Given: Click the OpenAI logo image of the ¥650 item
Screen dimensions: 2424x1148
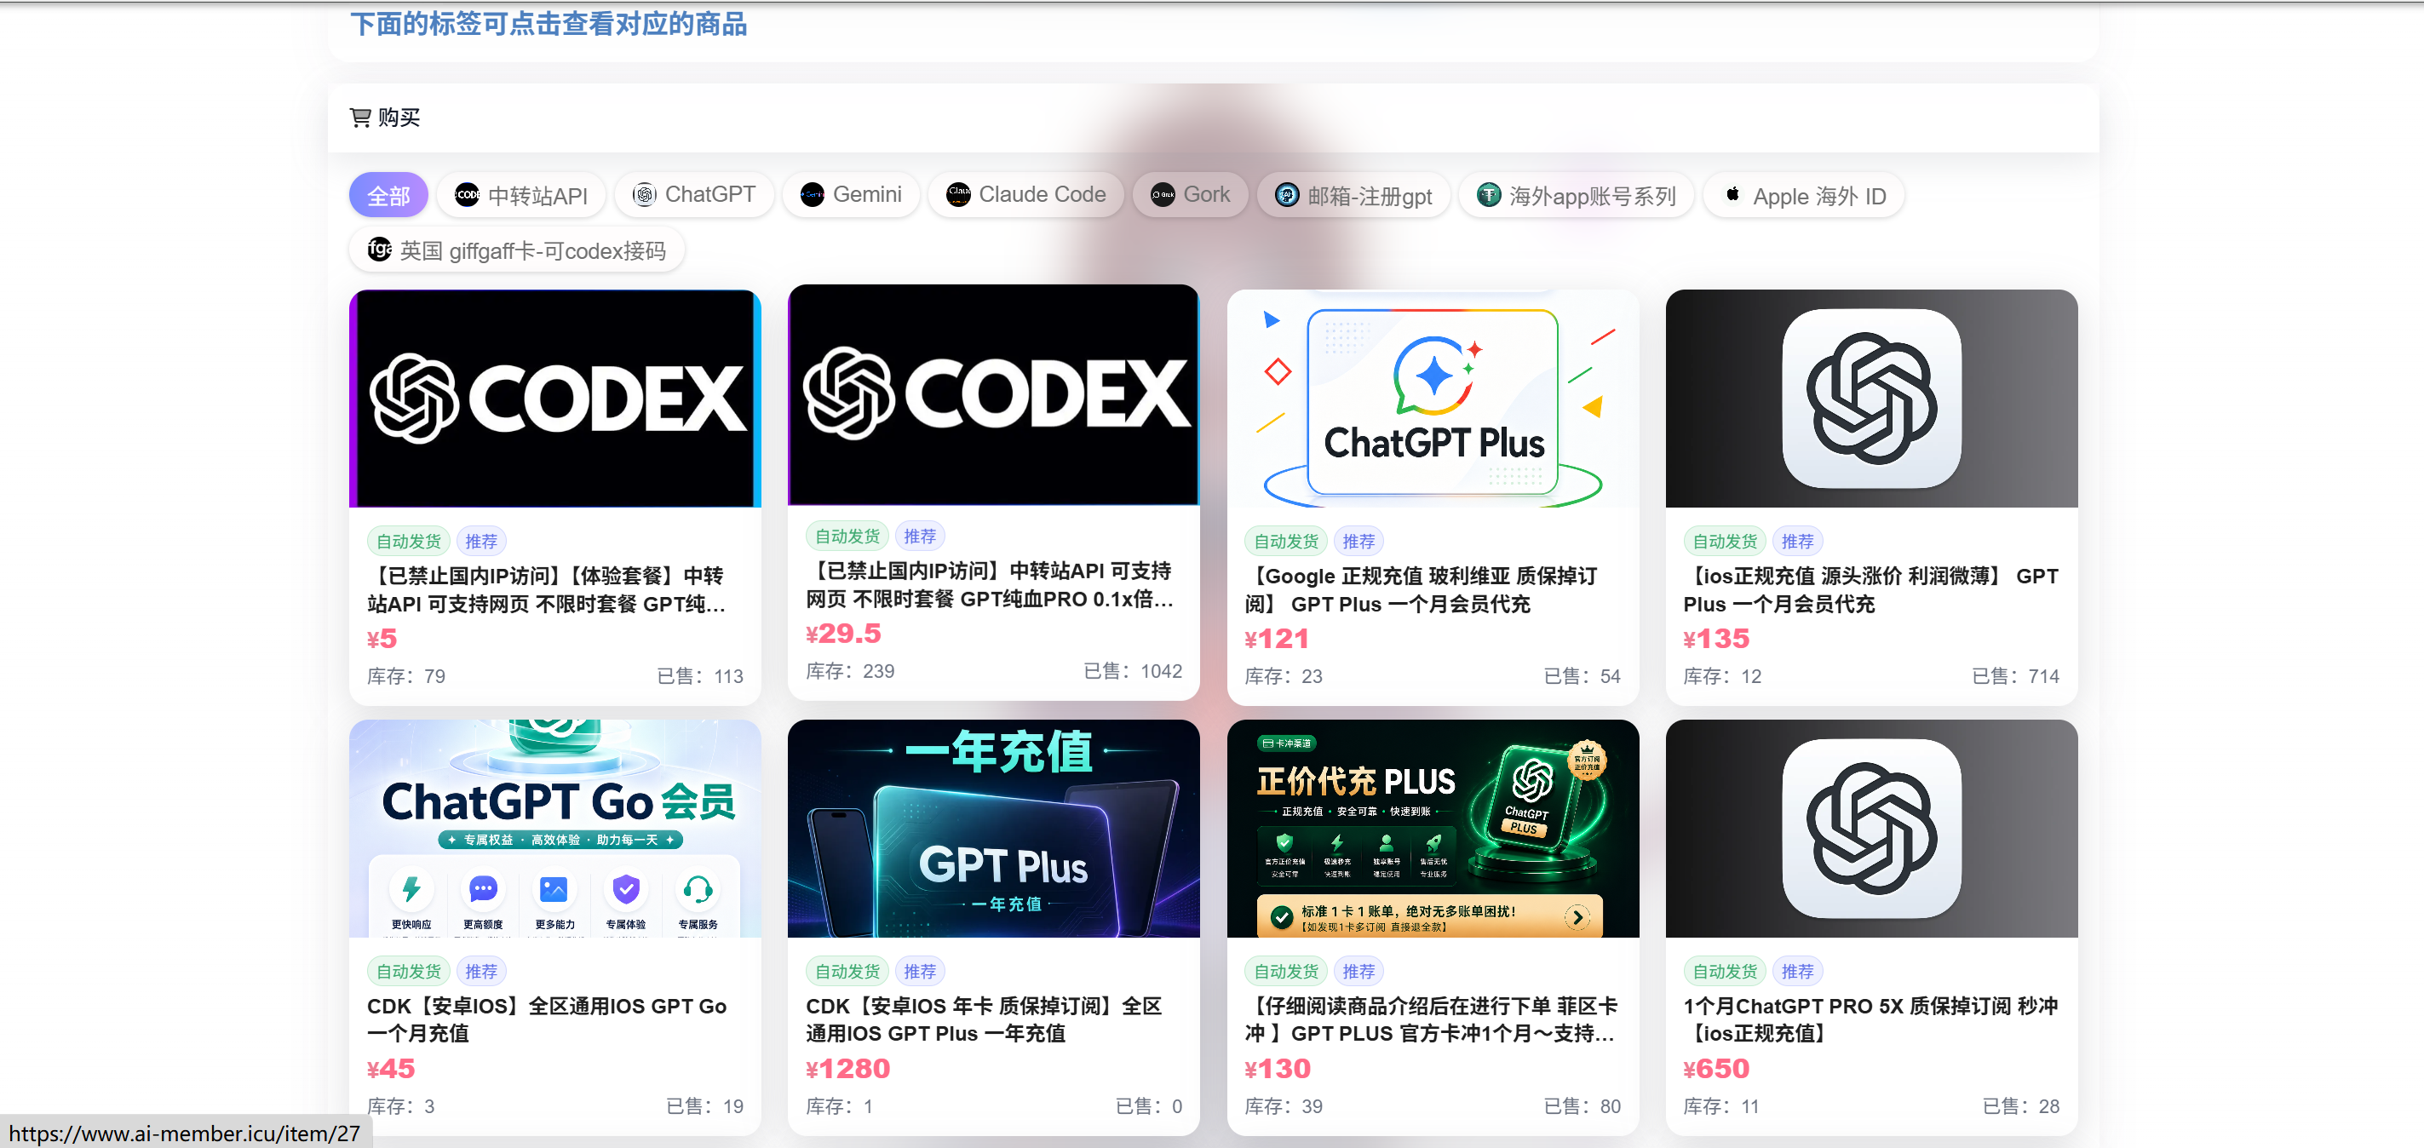Looking at the screenshot, I should pos(1871,828).
